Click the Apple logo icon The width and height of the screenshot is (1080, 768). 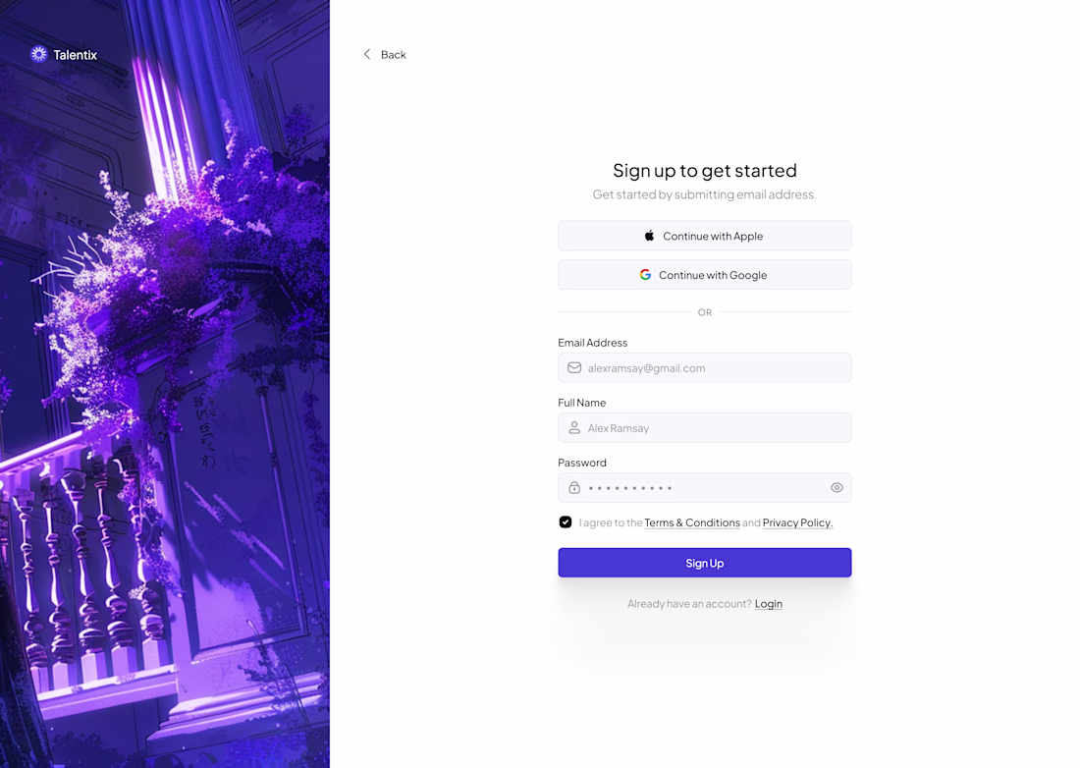click(x=649, y=236)
